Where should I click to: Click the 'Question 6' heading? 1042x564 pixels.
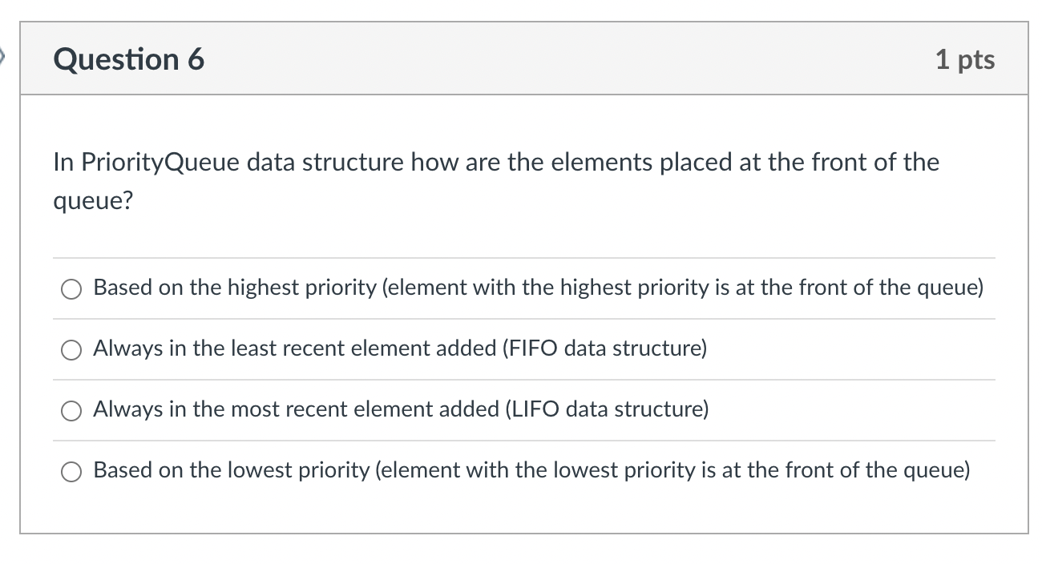click(129, 59)
